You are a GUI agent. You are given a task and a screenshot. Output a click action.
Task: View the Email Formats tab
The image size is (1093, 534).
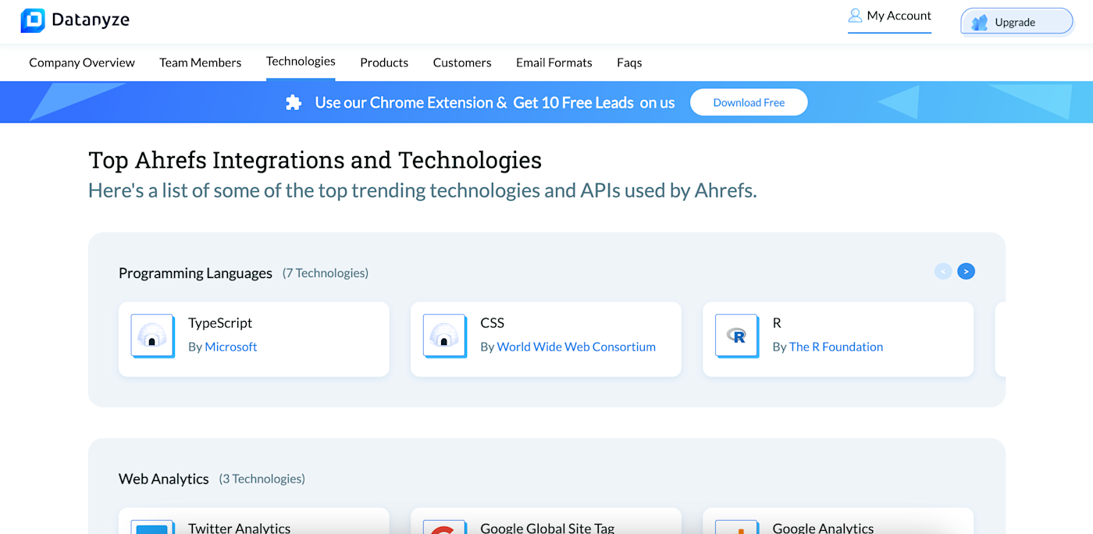point(554,62)
